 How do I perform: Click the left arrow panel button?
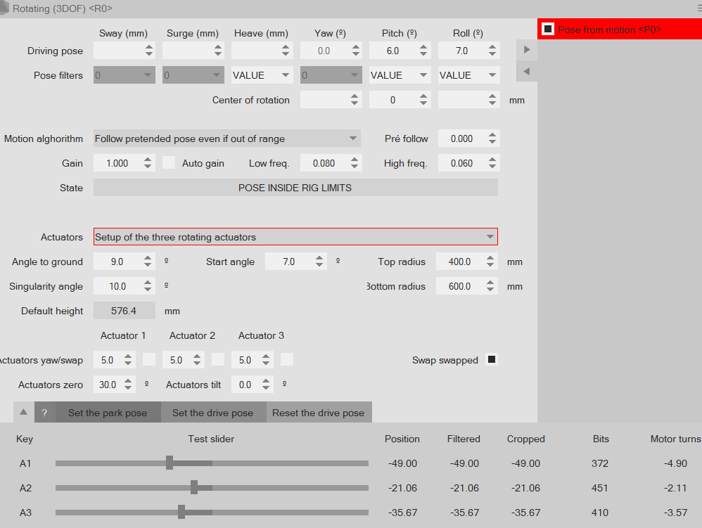[x=526, y=71]
